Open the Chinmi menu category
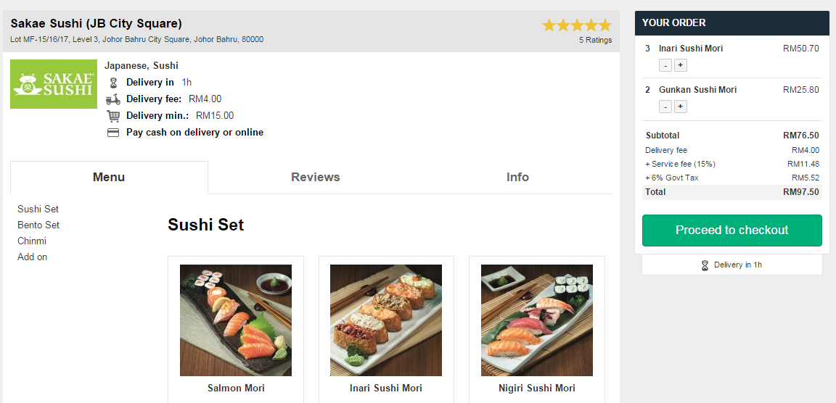836x403 pixels. pos(32,241)
